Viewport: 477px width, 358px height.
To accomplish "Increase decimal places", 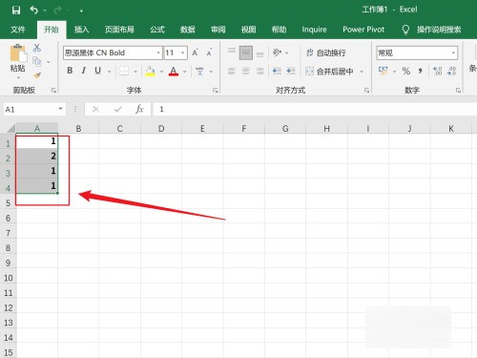I will pos(438,71).
